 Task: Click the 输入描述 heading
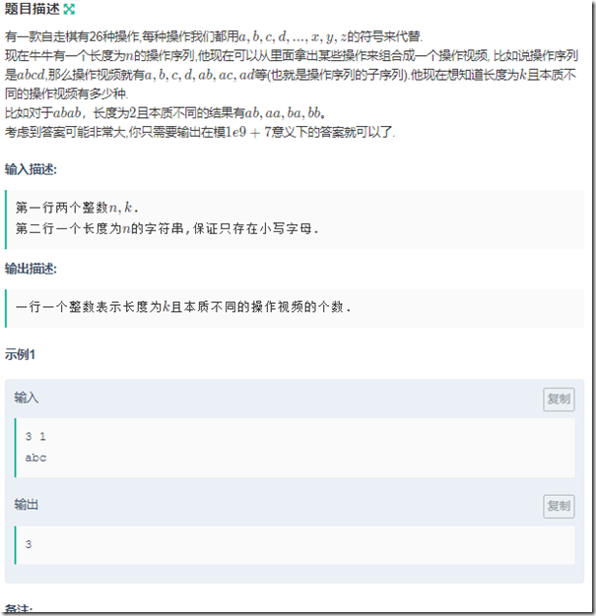point(31,169)
